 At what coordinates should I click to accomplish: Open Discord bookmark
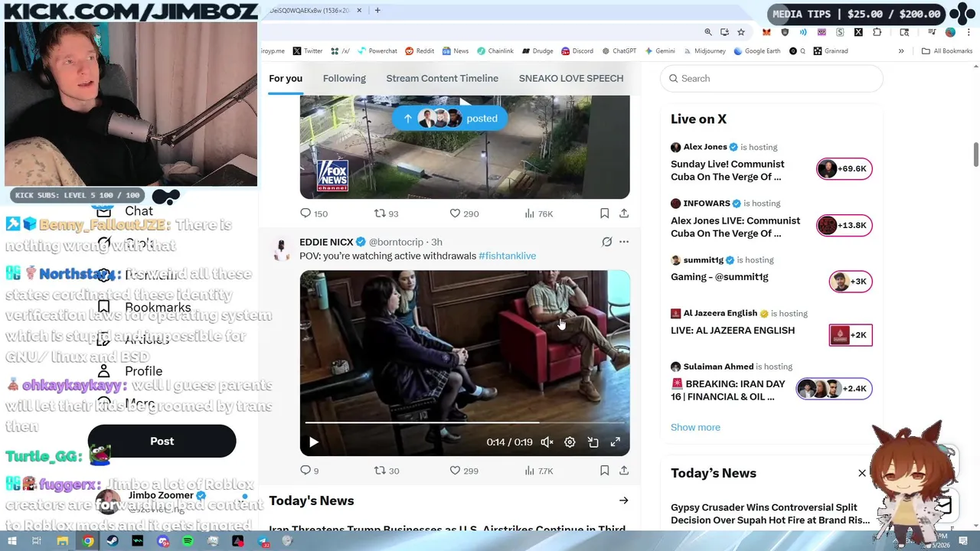click(x=577, y=51)
